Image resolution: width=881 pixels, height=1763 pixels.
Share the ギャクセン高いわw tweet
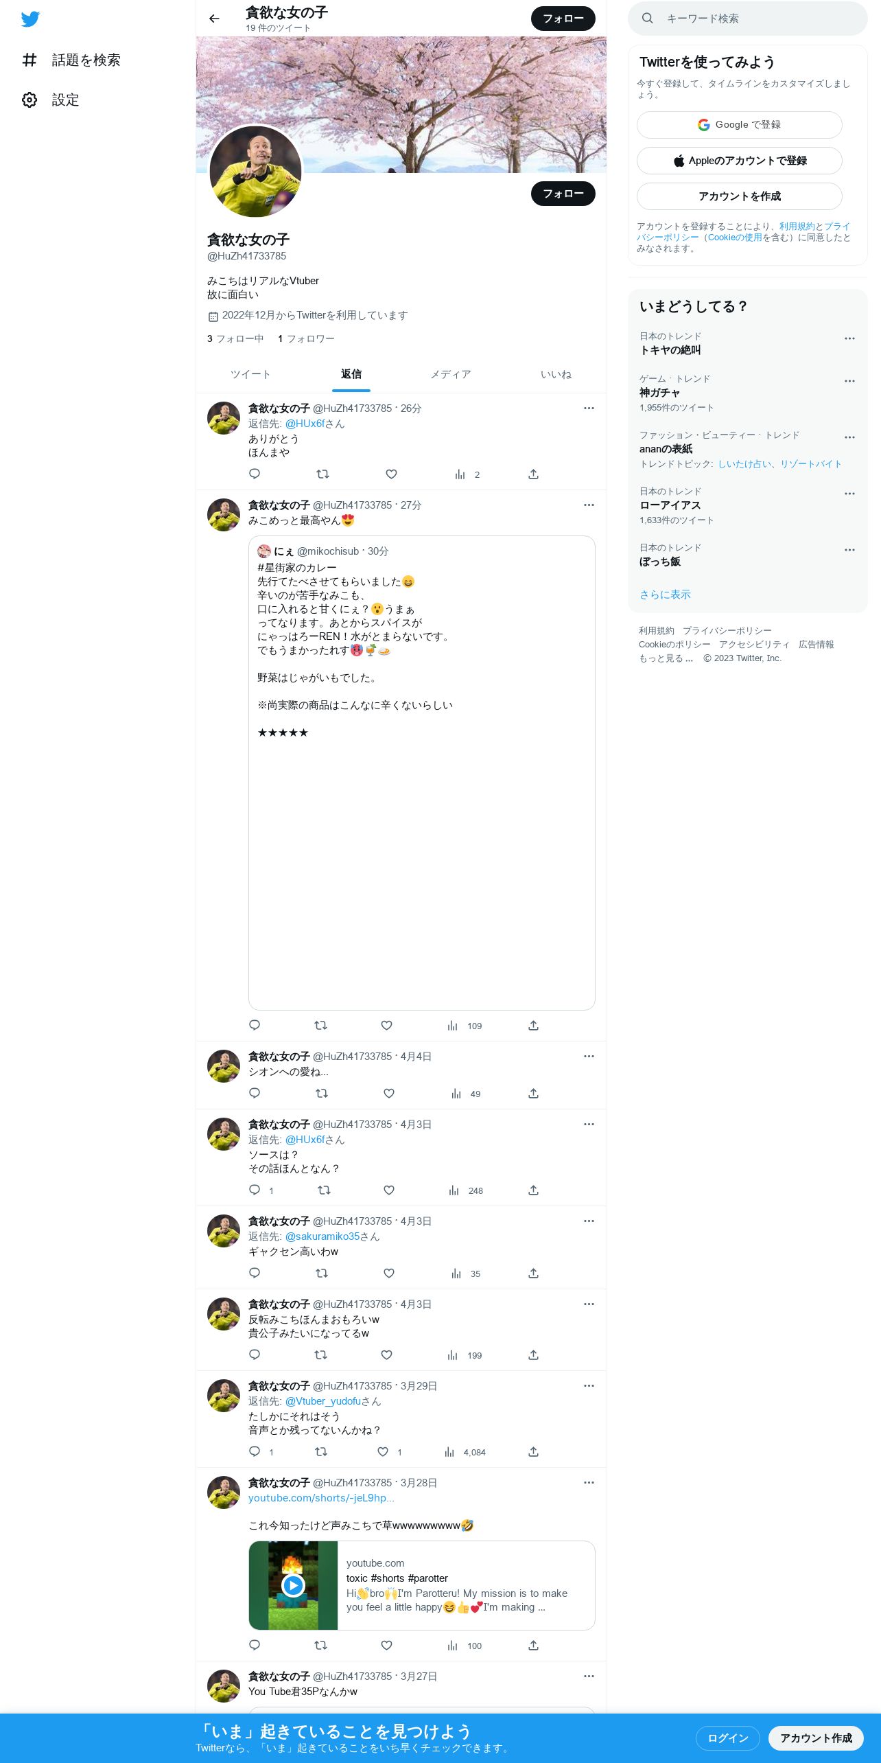[533, 1274]
